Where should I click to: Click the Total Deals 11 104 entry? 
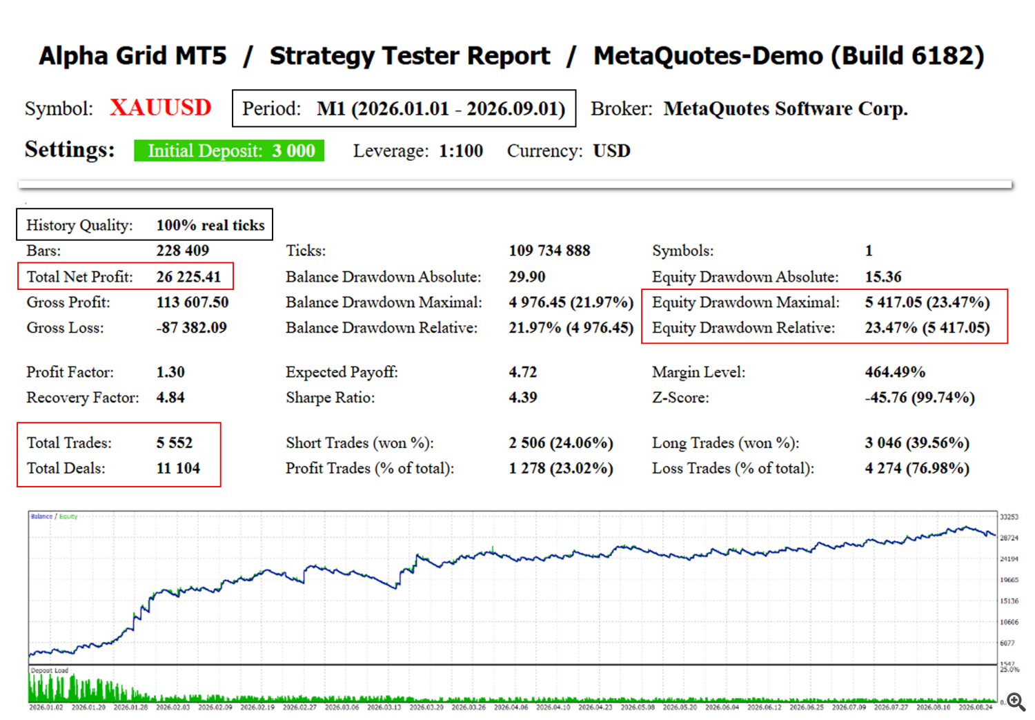(113, 468)
